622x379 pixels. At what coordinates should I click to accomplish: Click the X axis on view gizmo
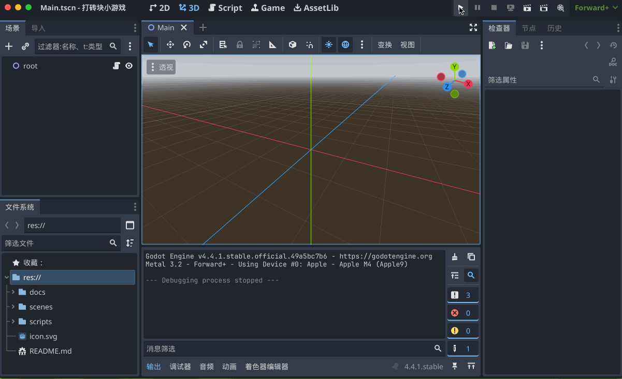(x=468, y=84)
